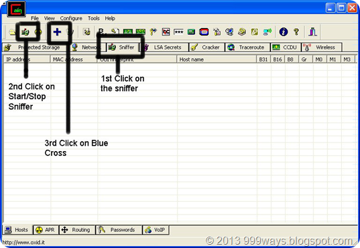Image resolution: width=360 pixels, height=248 pixels.
Task: Click the networked computers toolbar icon
Action: click(229, 32)
